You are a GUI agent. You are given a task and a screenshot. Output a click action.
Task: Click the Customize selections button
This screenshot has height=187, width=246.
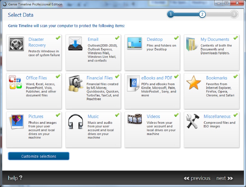coord(39,156)
